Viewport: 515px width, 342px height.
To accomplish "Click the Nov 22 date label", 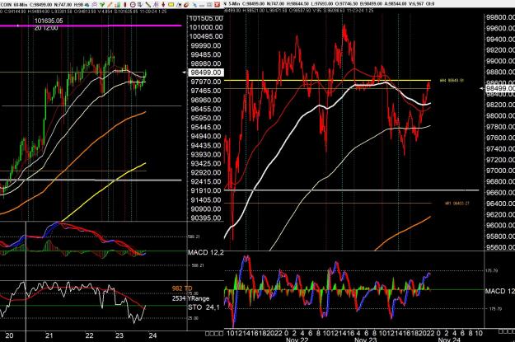I will point(297,340).
